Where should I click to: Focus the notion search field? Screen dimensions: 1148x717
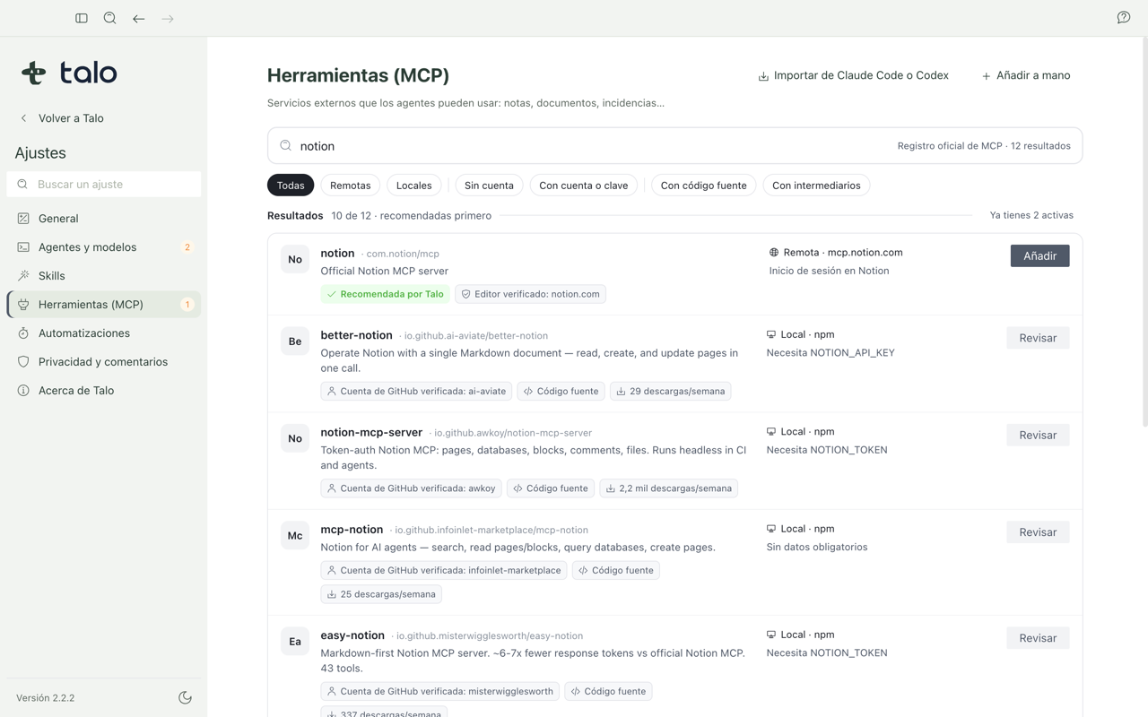[x=674, y=146]
